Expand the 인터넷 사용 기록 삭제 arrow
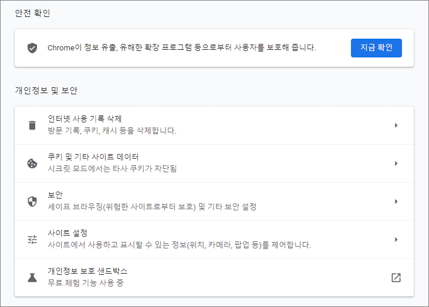 (396, 125)
